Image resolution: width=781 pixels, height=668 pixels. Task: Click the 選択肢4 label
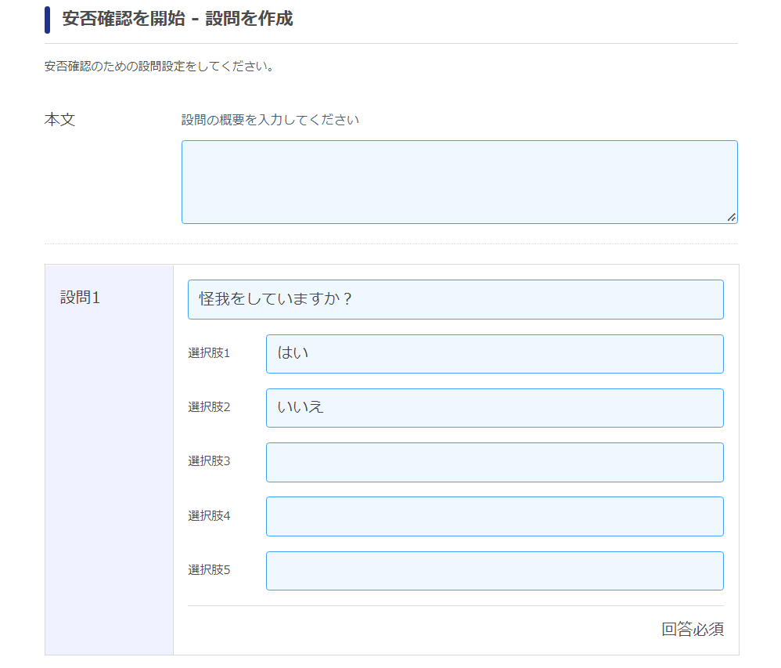coord(209,515)
